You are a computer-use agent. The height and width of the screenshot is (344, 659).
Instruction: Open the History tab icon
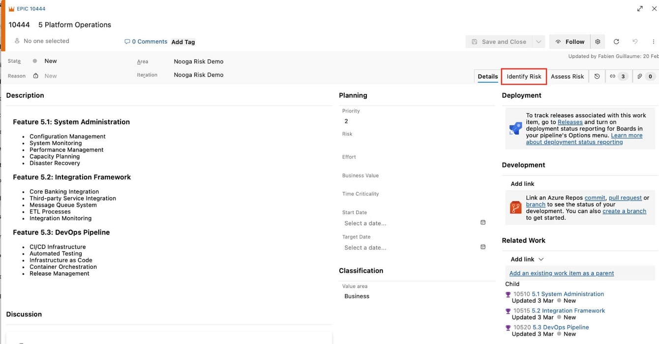(597, 76)
